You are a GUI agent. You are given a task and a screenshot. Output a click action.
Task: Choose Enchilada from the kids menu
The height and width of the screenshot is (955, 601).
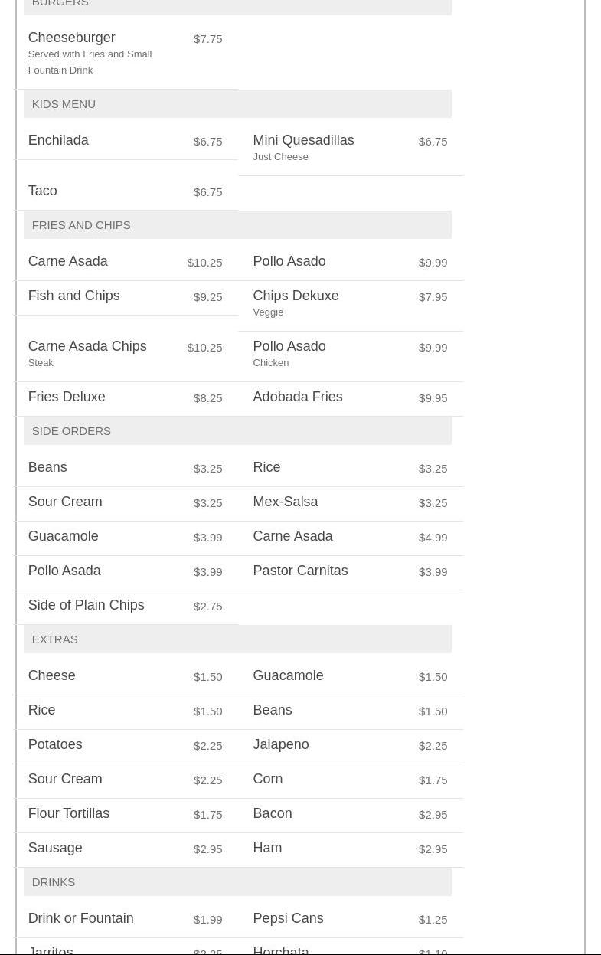coord(58,140)
